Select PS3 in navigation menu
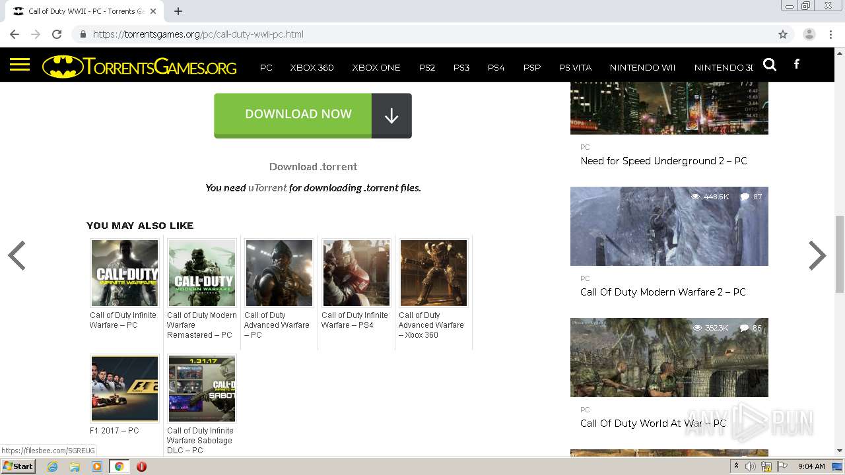The height and width of the screenshot is (475, 845). point(461,67)
